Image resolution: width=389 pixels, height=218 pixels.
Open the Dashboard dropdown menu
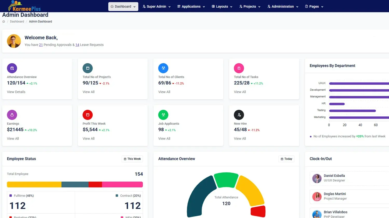pos(123,7)
